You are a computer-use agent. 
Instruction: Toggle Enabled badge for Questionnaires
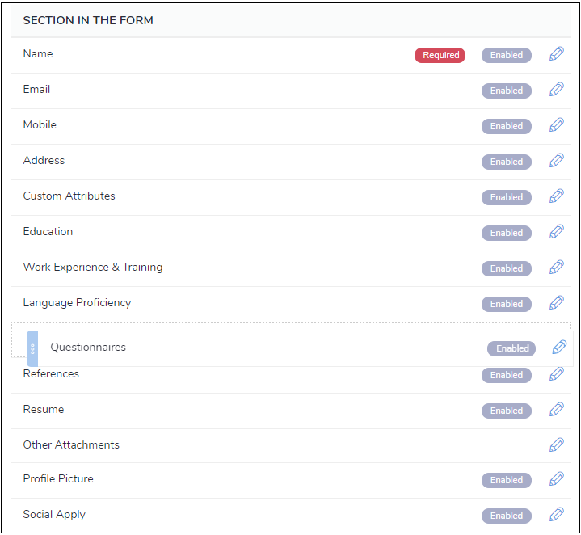pos(512,348)
